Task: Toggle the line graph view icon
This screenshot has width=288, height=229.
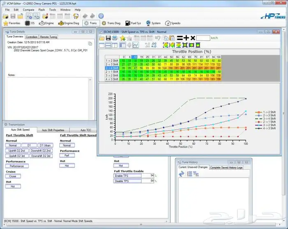Action: (x=135, y=45)
